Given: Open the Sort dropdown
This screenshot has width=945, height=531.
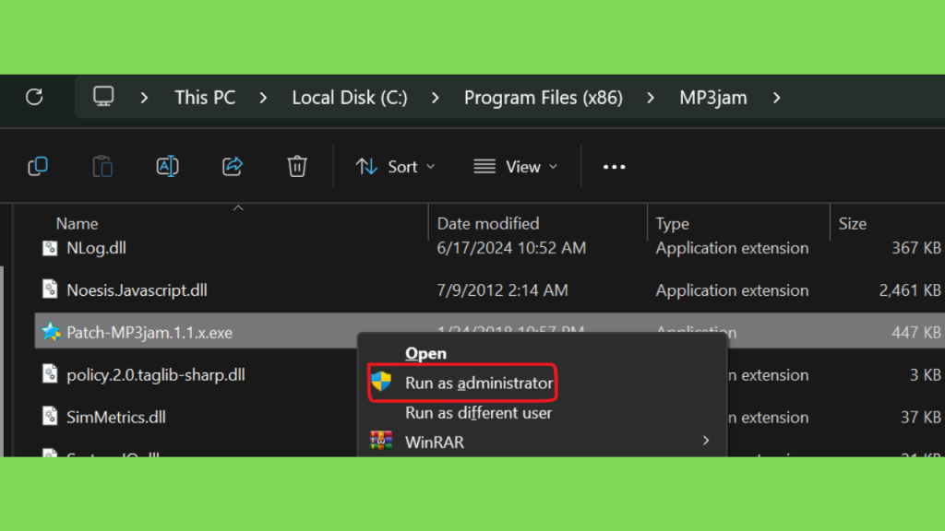Looking at the screenshot, I should click(395, 167).
